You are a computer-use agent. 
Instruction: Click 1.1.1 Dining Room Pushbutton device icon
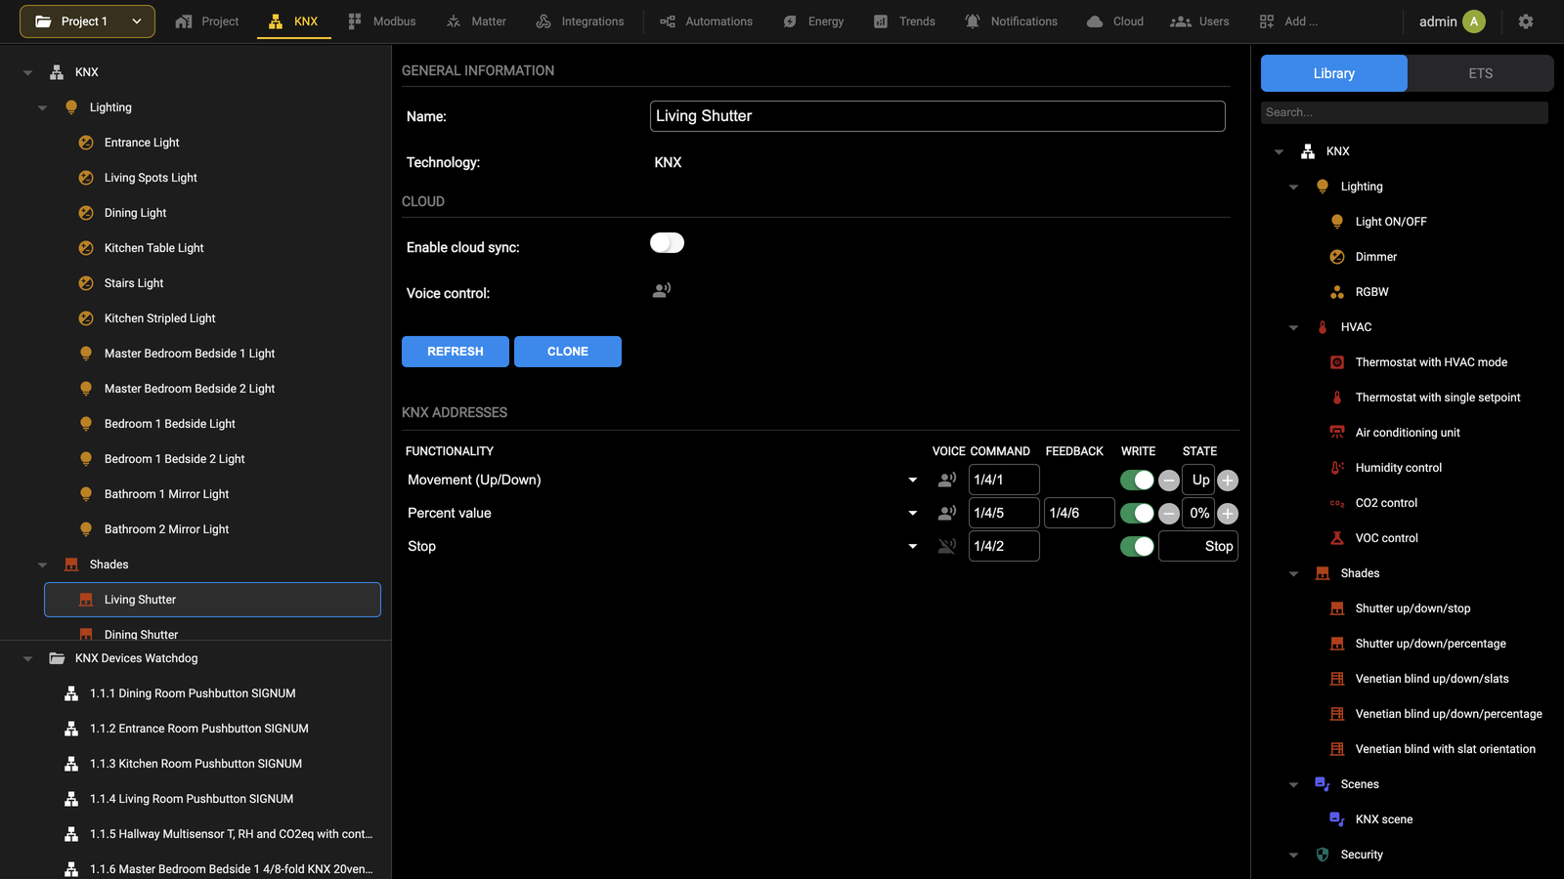(71, 693)
